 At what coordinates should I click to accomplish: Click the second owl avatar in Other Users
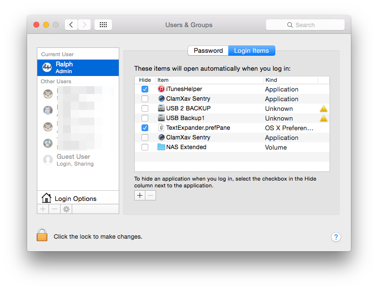point(48,127)
